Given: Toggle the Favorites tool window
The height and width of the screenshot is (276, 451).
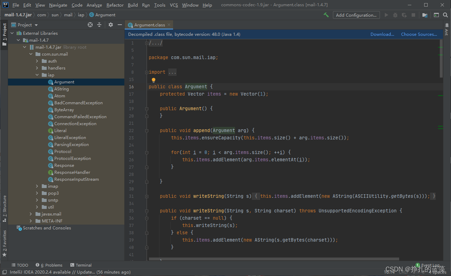Looking at the screenshot, I should tap(4, 243).
